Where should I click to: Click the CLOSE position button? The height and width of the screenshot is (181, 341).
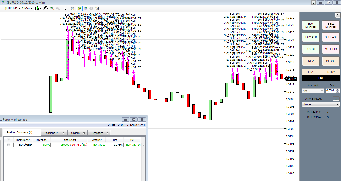(x=331, y=61)
